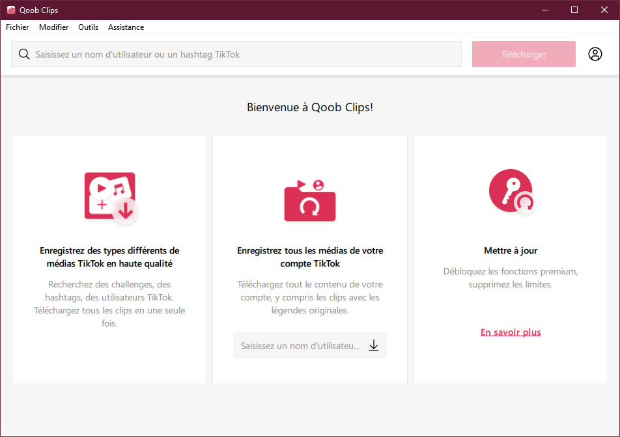Click the key upgrade icon
Image resolution: width=620 pixels, height=437 pixels.
click(x=512, y=191)
